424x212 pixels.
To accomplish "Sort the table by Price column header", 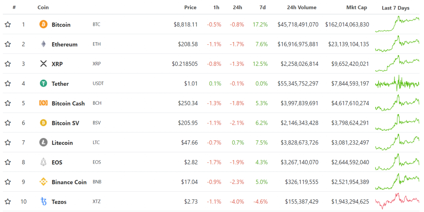I will tap(190, 7).
